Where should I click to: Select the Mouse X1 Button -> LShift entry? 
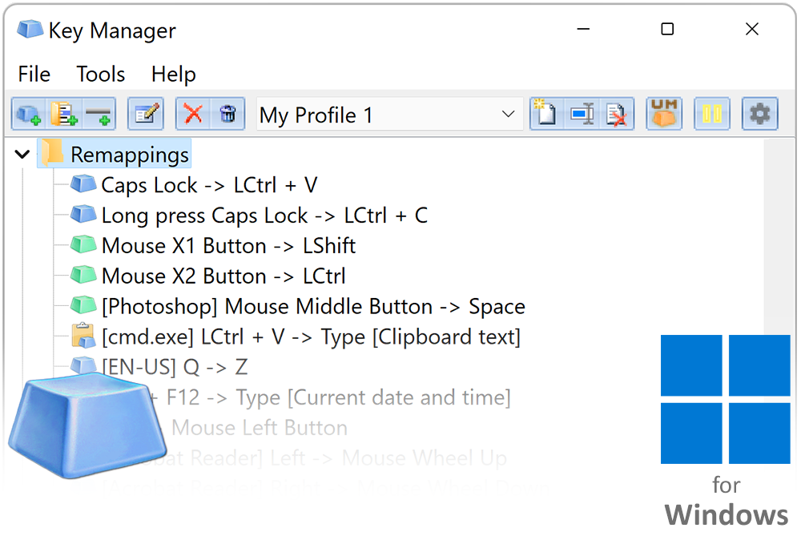tap(228, 246)
